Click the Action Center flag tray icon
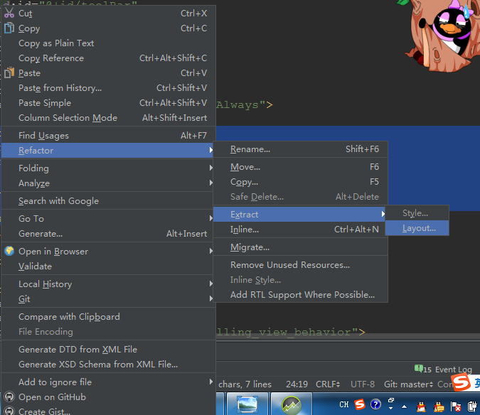 [x=456, y=406]
